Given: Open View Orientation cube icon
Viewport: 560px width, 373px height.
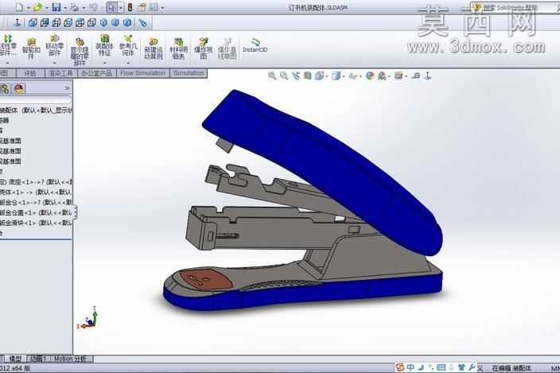Looking at the screenshot, I should pyautogui.click(x=319, y=76).
